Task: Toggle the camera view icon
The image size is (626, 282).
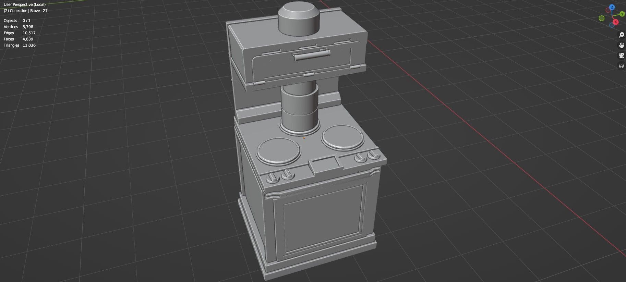Action: (621, 56)
